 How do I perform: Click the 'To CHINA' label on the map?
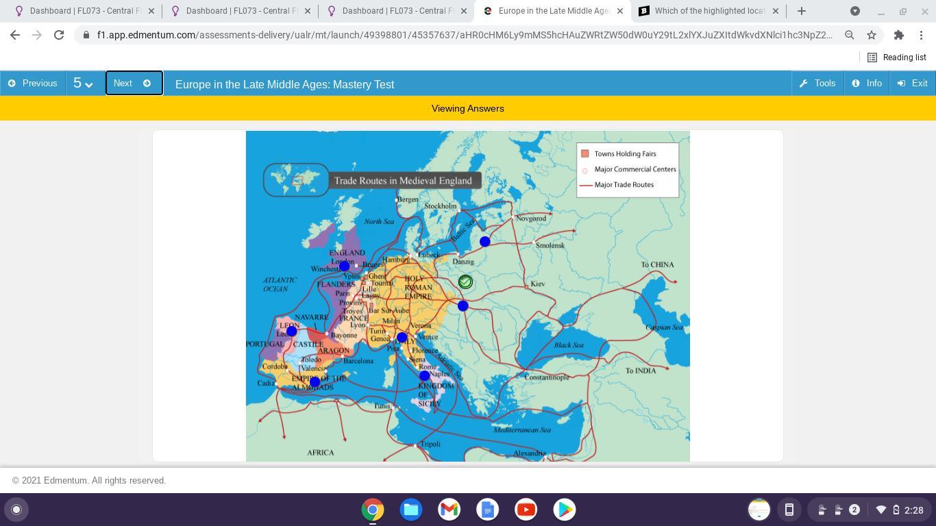click(658, 264)
